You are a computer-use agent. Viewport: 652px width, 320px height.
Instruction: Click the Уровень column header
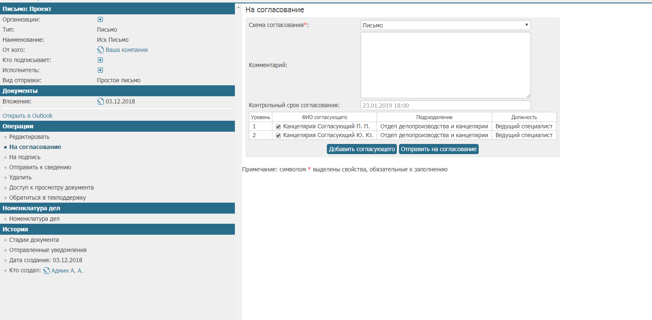261,117
